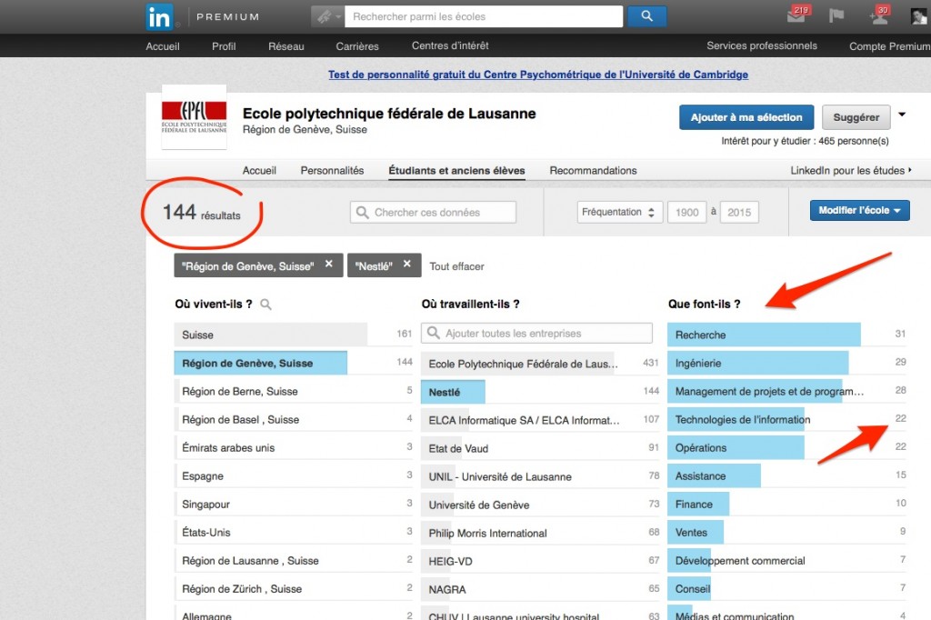Filter by Technologies de l'information

pyautogui.click(x=787, y=419)
